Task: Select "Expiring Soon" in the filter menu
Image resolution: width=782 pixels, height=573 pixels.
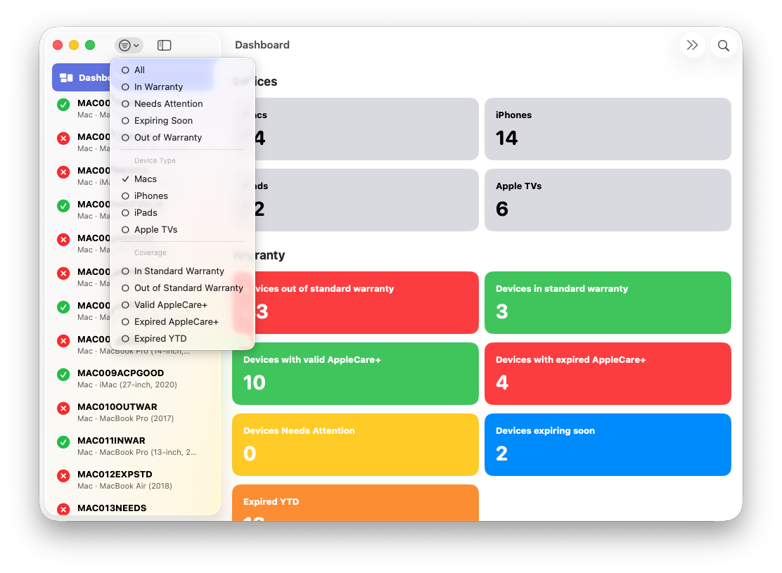Action: [x=163, y=121]
